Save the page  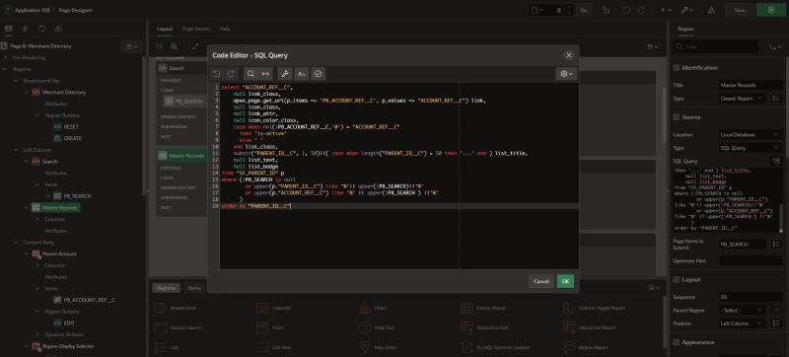[739, 10]
